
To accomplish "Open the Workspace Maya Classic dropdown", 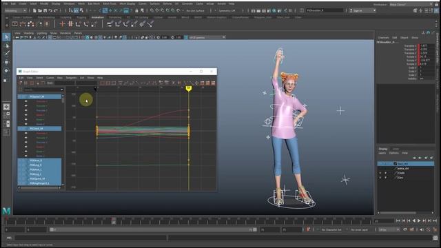I will (x=411, y=4).
